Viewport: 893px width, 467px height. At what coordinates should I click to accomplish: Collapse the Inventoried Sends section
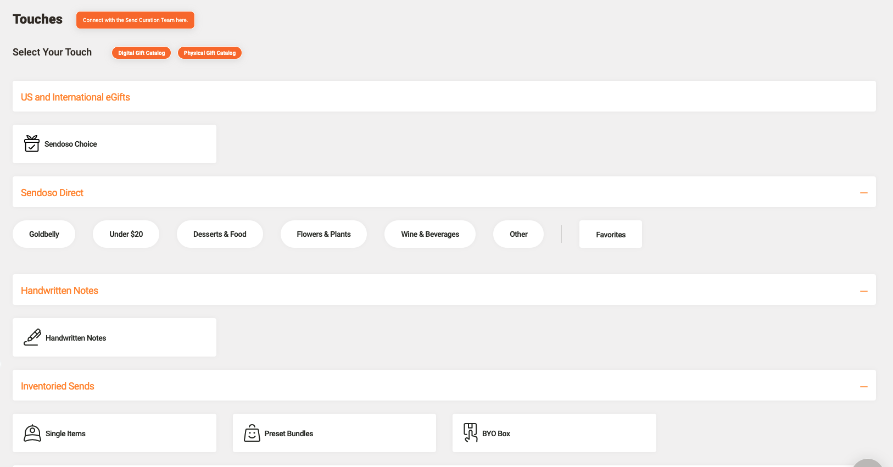863,386
